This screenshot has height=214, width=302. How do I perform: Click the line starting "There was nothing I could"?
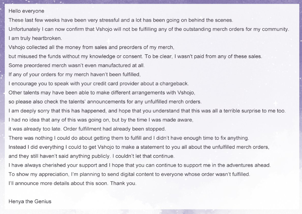(x=128, y=138)
